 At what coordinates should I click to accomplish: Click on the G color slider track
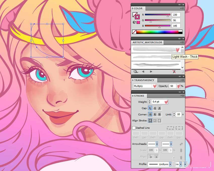pyautogui.click(x=158, y=20)
